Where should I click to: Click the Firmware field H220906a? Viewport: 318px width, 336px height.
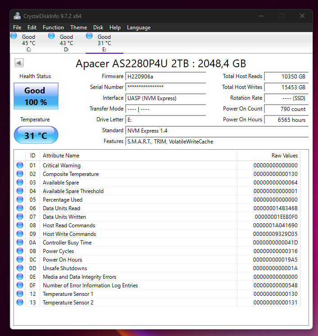tap(166, 77)
